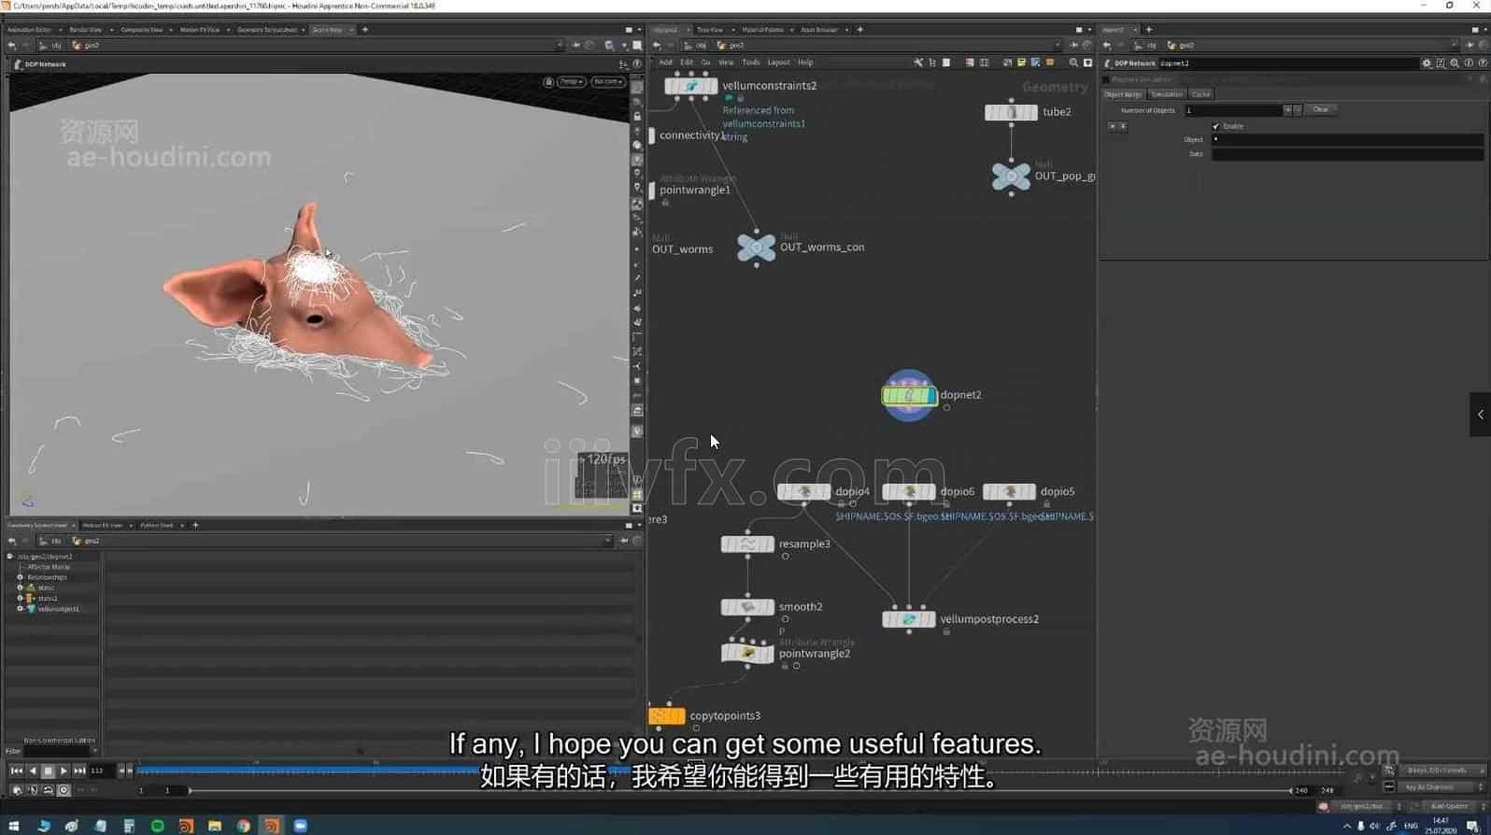Expand the vellumobject1 tree item
This screenshot has width=1491, height=835.
pos(20,609)
